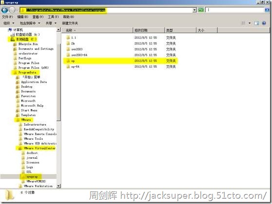Sort by the 名称 column header
This screenshot has width=272, height=204.
click(97, 30)
